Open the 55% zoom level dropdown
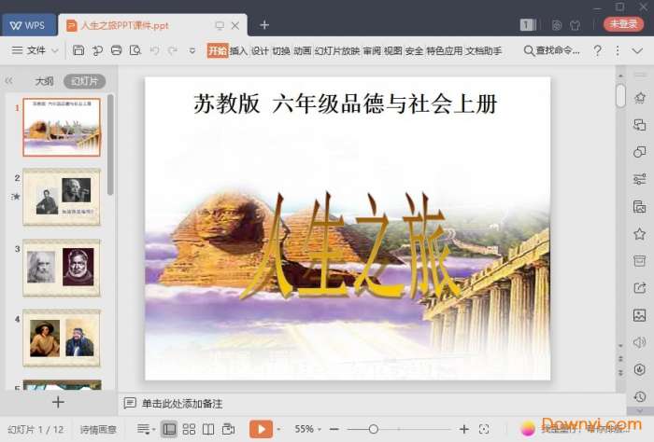Viewport: 654px width, 442px height. [307, 429]
